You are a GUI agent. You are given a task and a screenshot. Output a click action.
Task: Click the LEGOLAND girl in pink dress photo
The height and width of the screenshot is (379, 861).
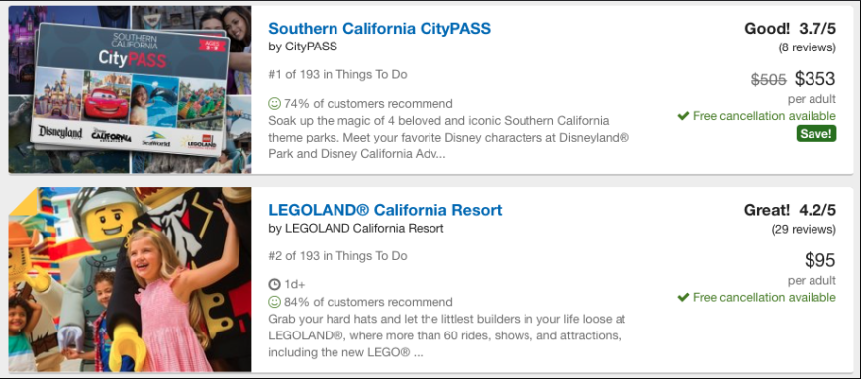click(x=130, y=280)
